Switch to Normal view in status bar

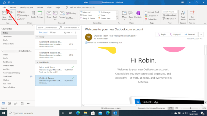pyautogui.click(x=170, y=108)
